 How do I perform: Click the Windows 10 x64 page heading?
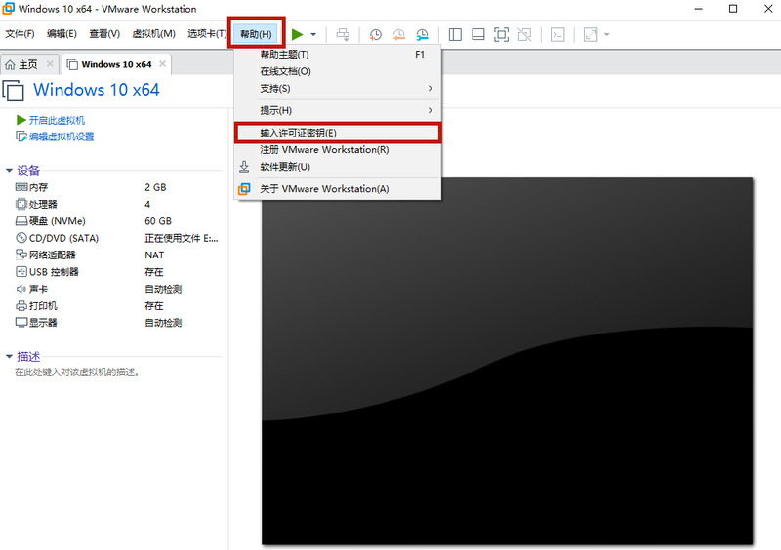[96, 90]
